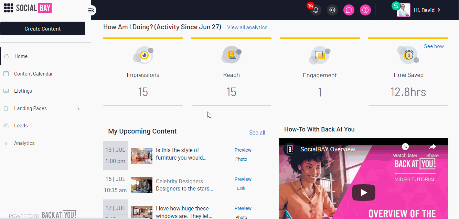Click the 'How-To With Back At You' heading
Viewport: 459px width, 219px height.
pos(319,129)
